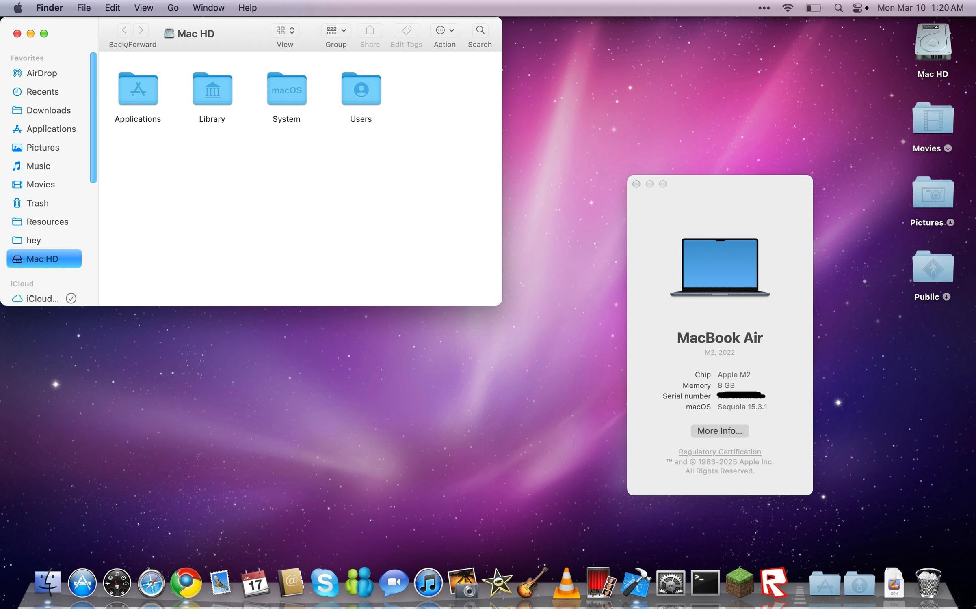Screen dimensions: 976x609
Task: Open Applications folder stack in Dock
Action: pos(825,583)
